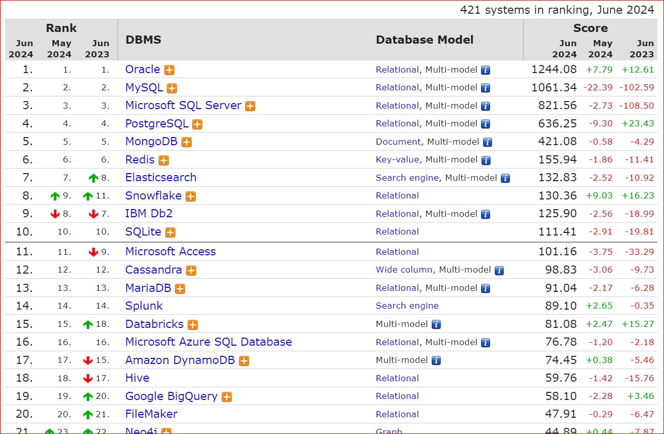Click the Relational link in Oracle row
This screenshot has height=434, width=664.
point(398,70)
